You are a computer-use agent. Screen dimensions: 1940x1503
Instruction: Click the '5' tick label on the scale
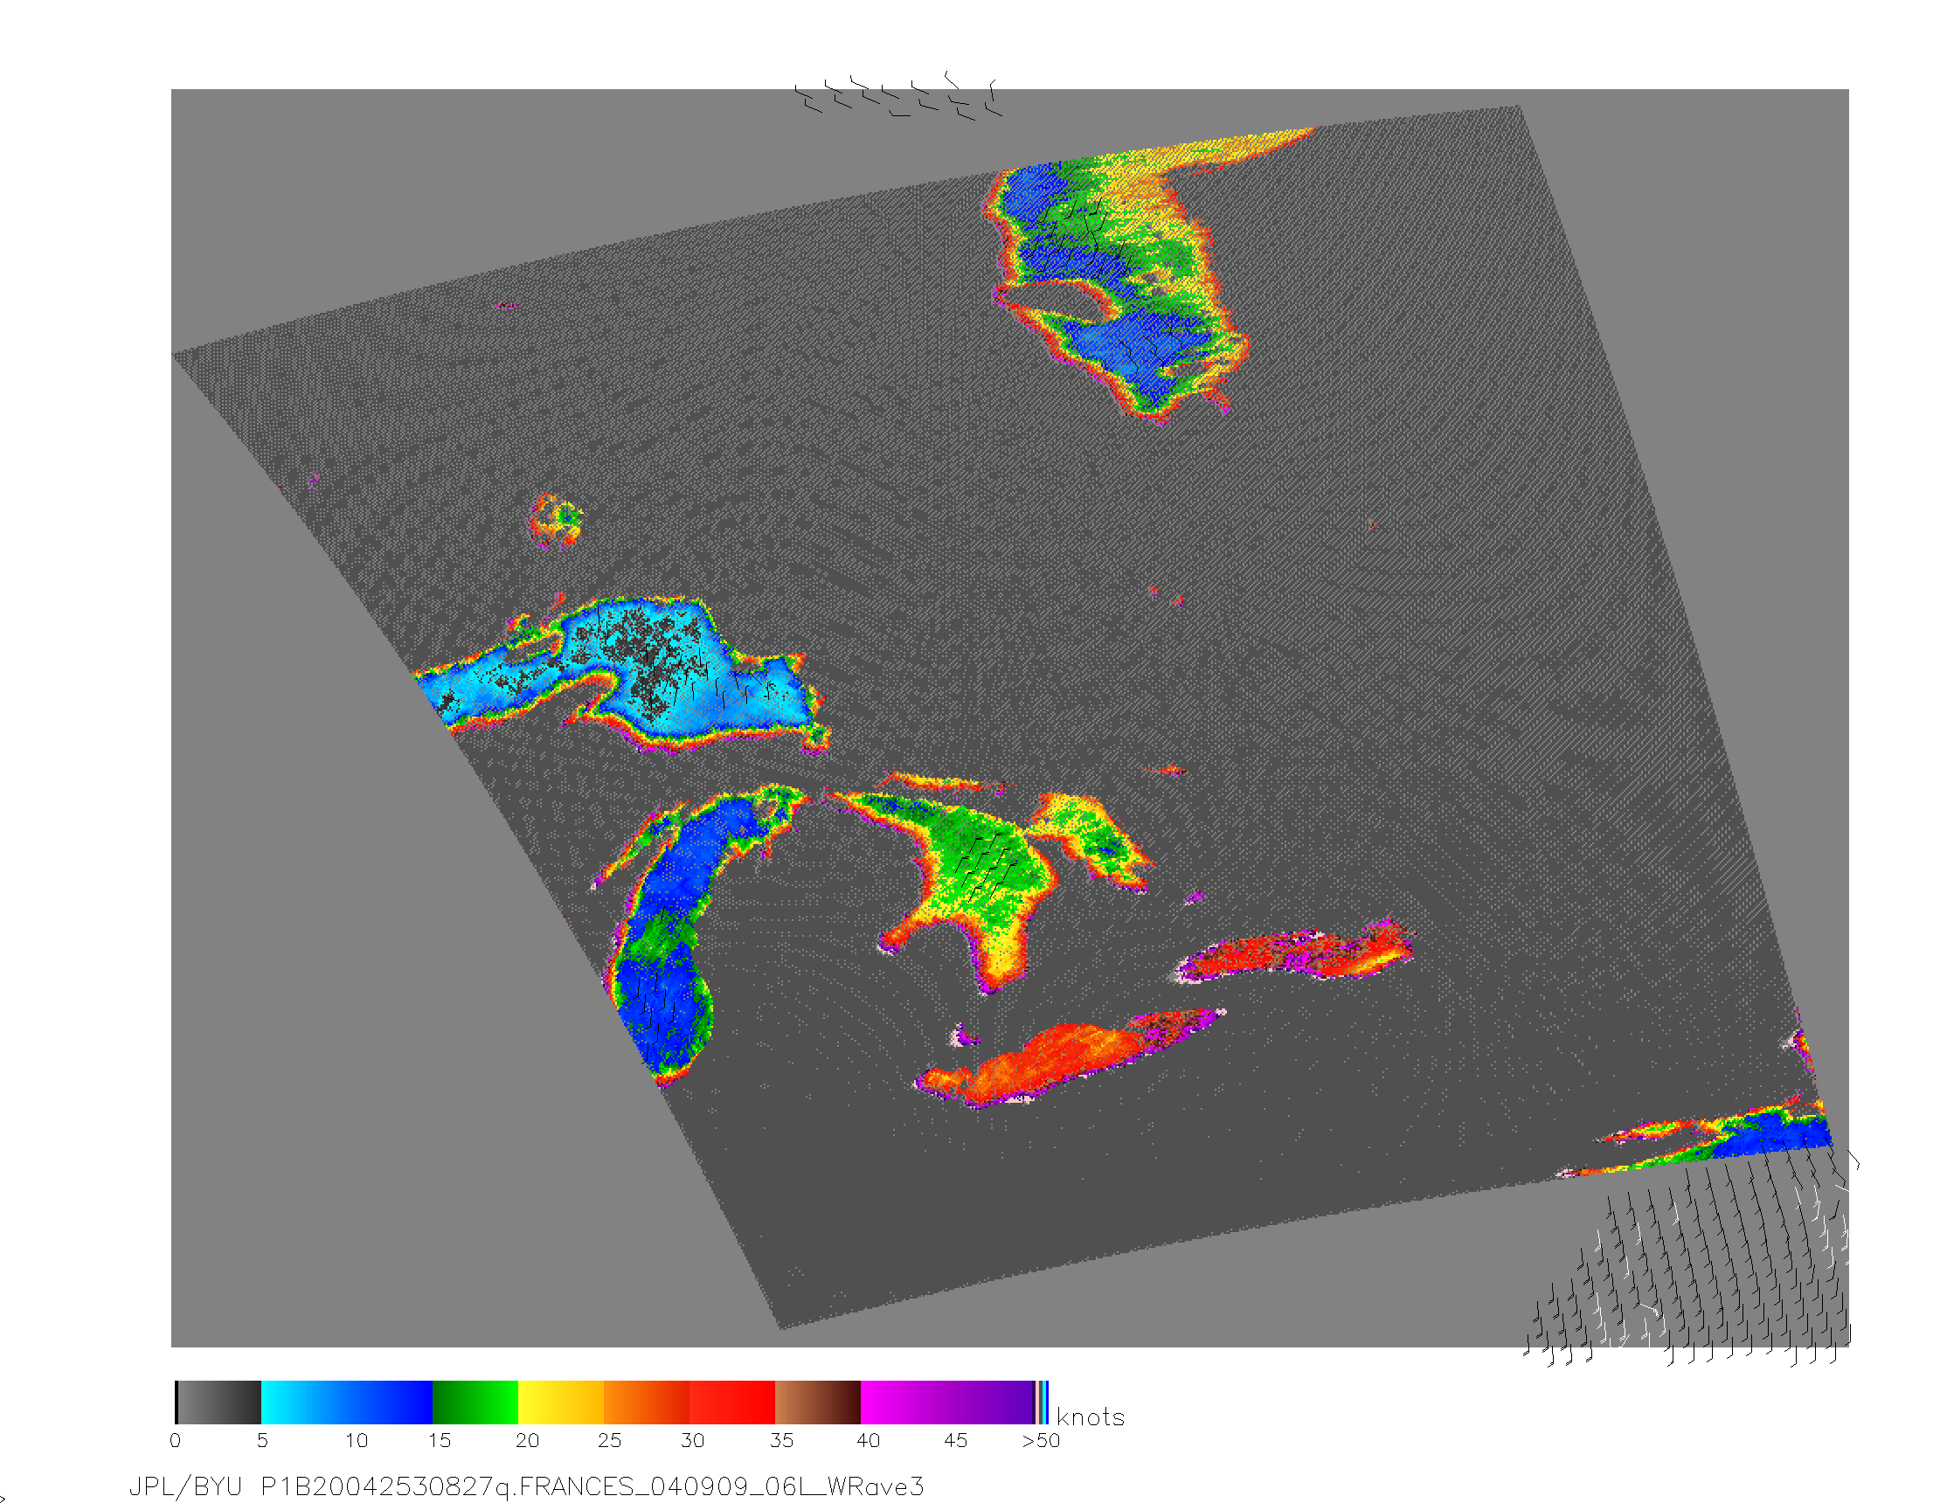(x=262, y=1441)
